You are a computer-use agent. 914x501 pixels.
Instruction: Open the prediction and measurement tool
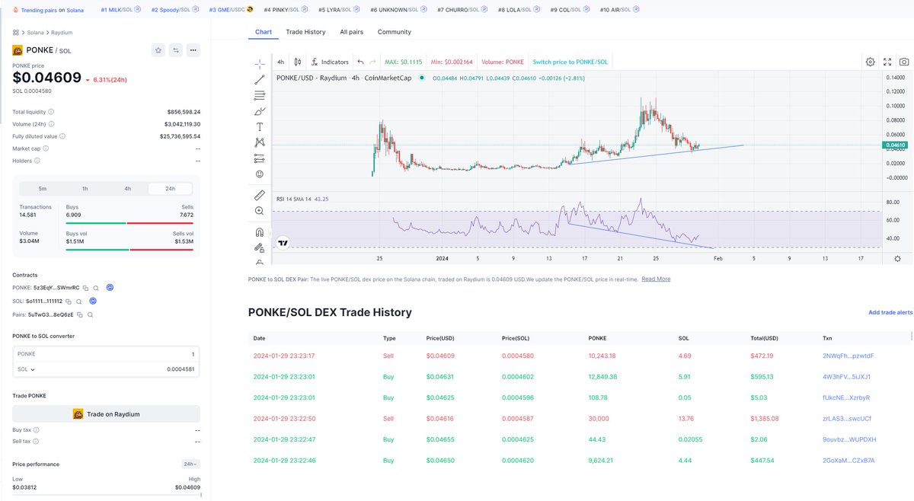260,158
